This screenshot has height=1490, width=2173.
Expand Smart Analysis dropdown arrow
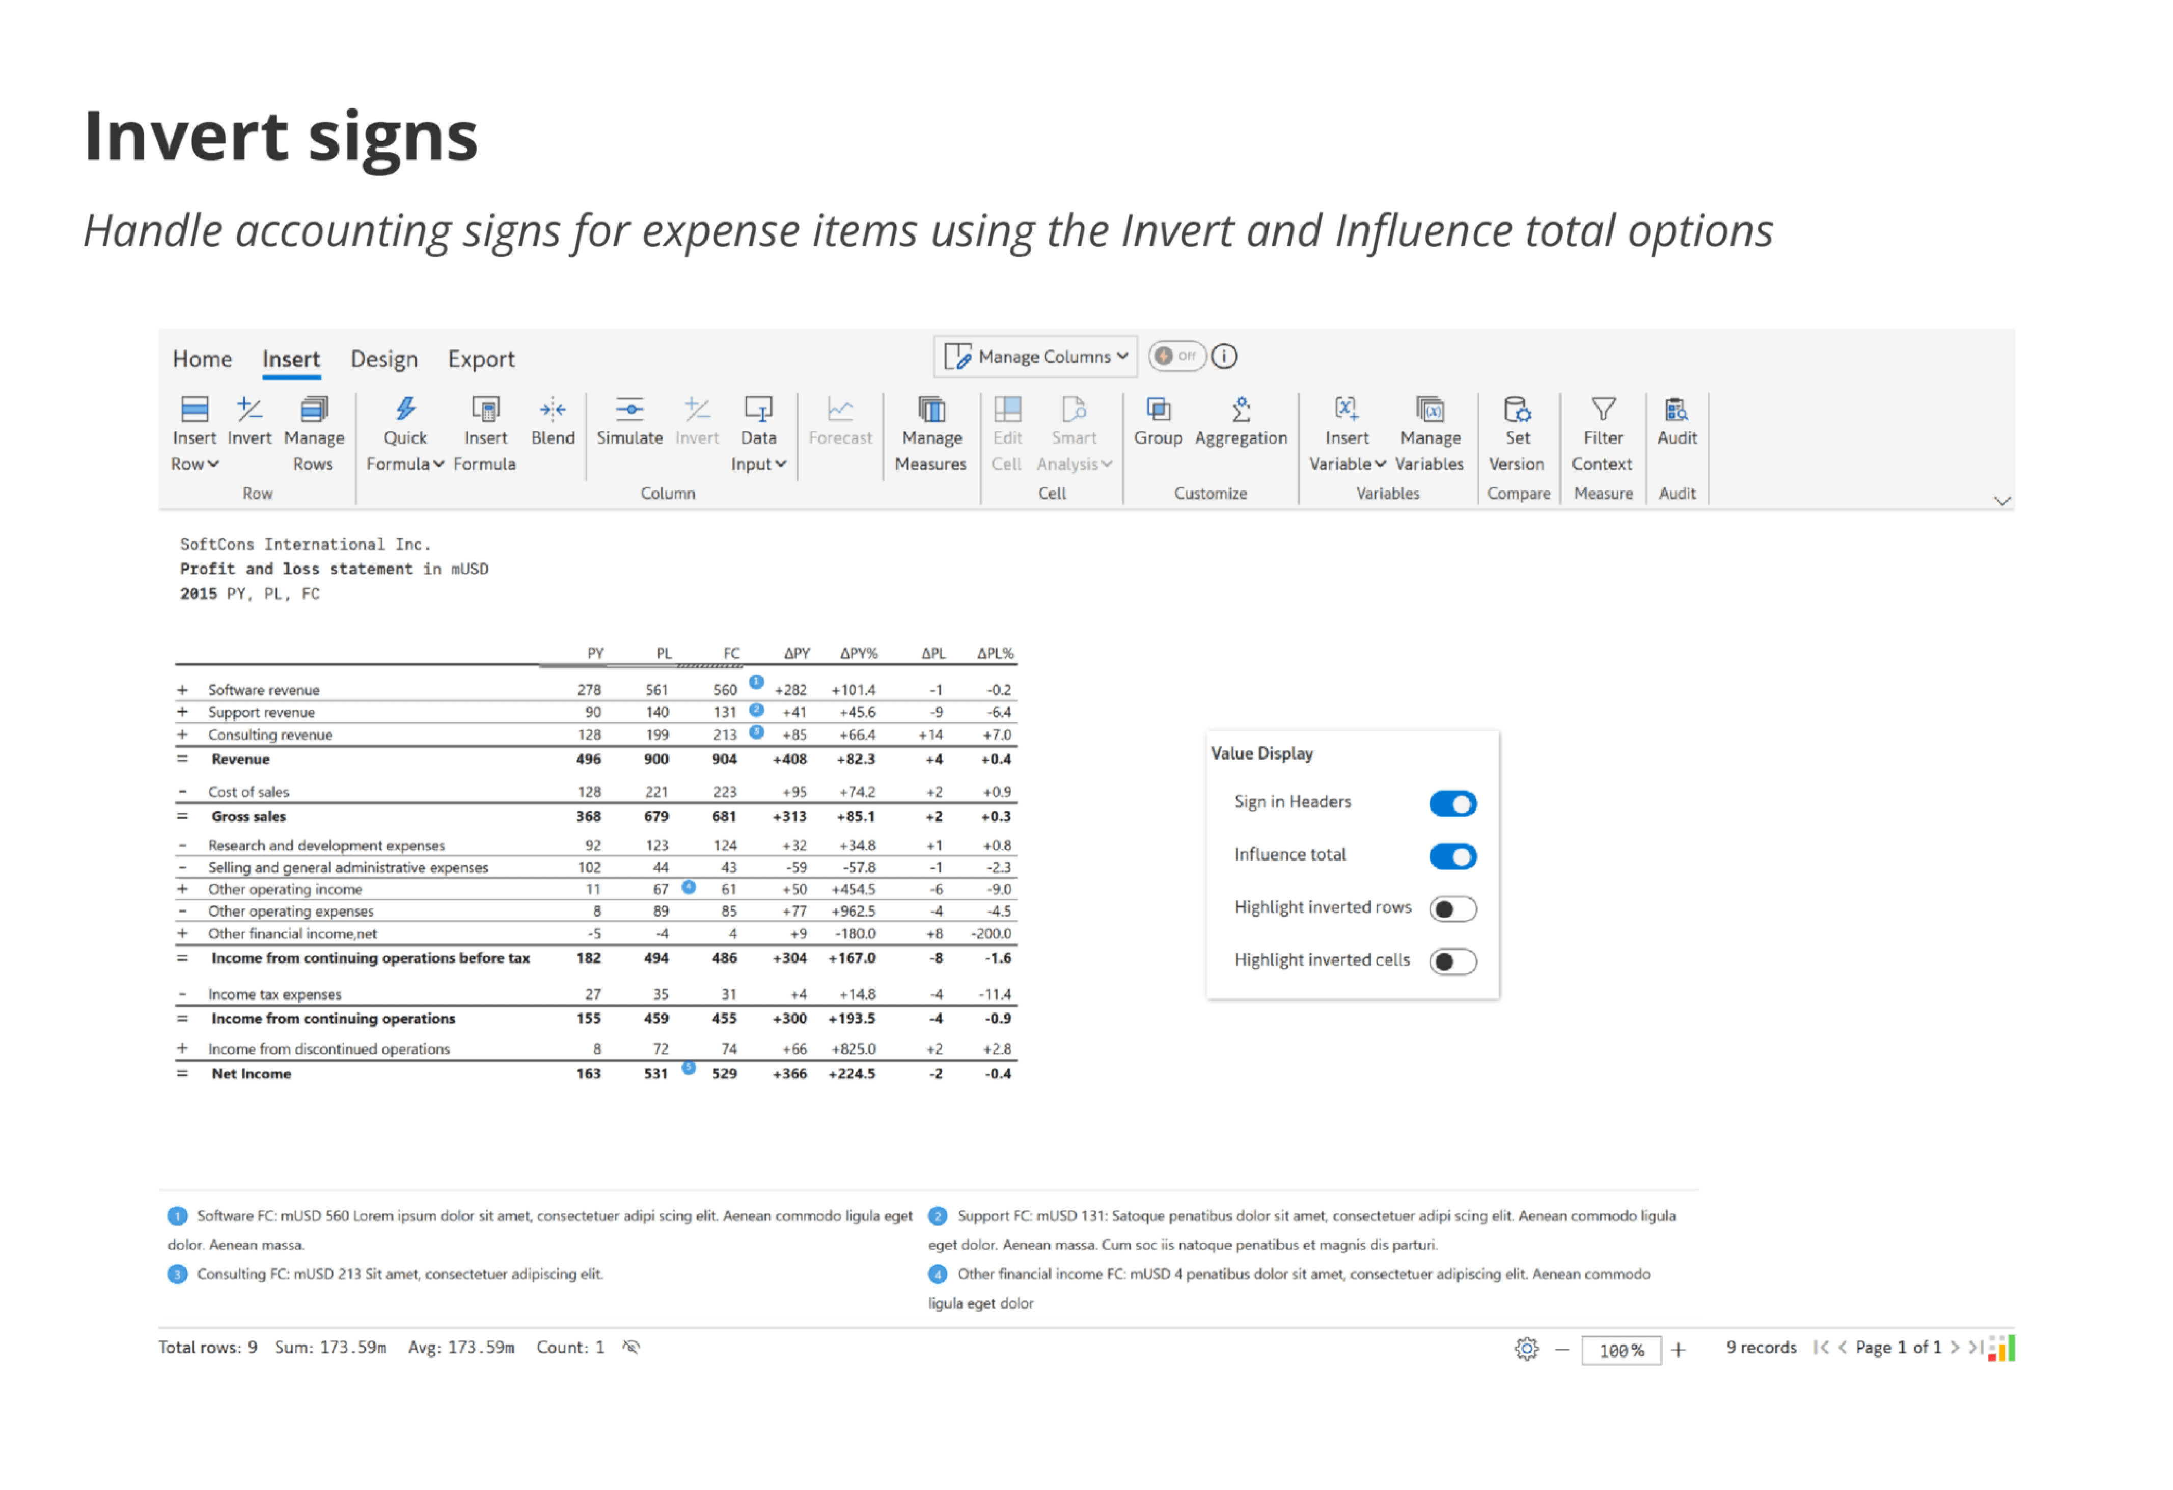tap(1106, 464)
